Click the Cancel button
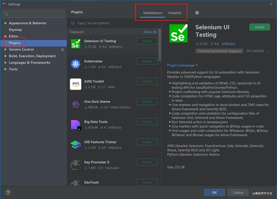 pos(238,193)
